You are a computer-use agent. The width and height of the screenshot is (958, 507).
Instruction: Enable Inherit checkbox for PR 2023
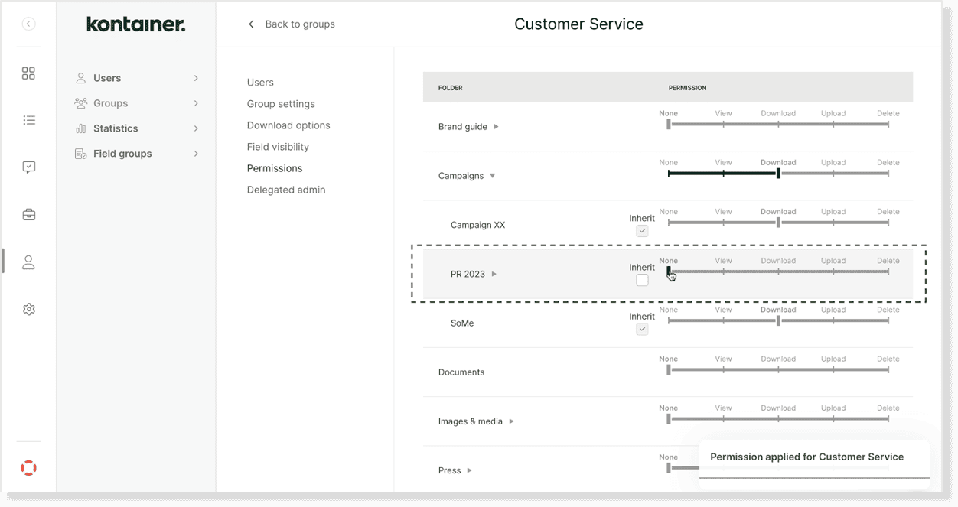[x=642, y=281]
